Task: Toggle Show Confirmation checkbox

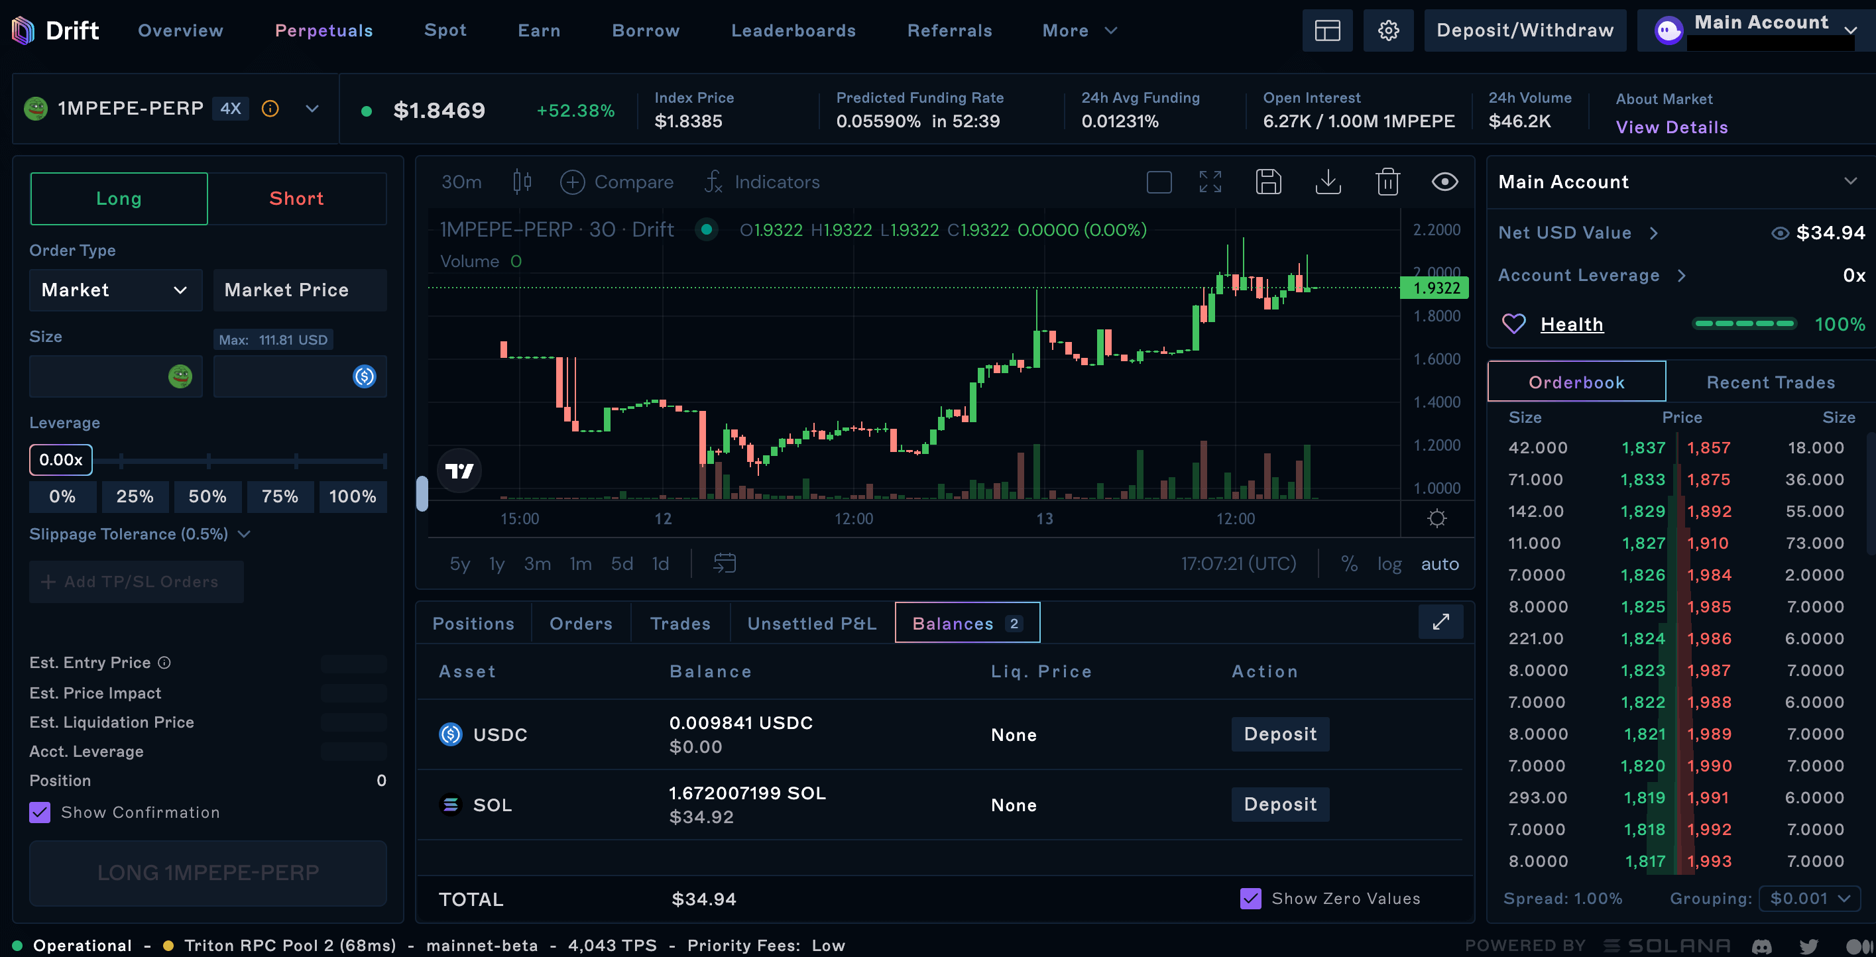Action: tap(40, 812)
